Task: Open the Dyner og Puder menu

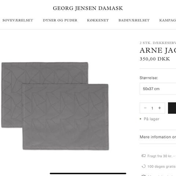Action: point(60,20)
